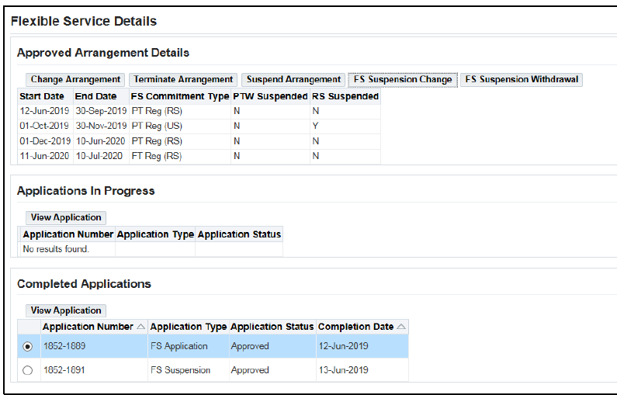This screenshot has width=617, height=395.
Task: Click View Application under Completed Applications
Action: [x=66, y=310]
